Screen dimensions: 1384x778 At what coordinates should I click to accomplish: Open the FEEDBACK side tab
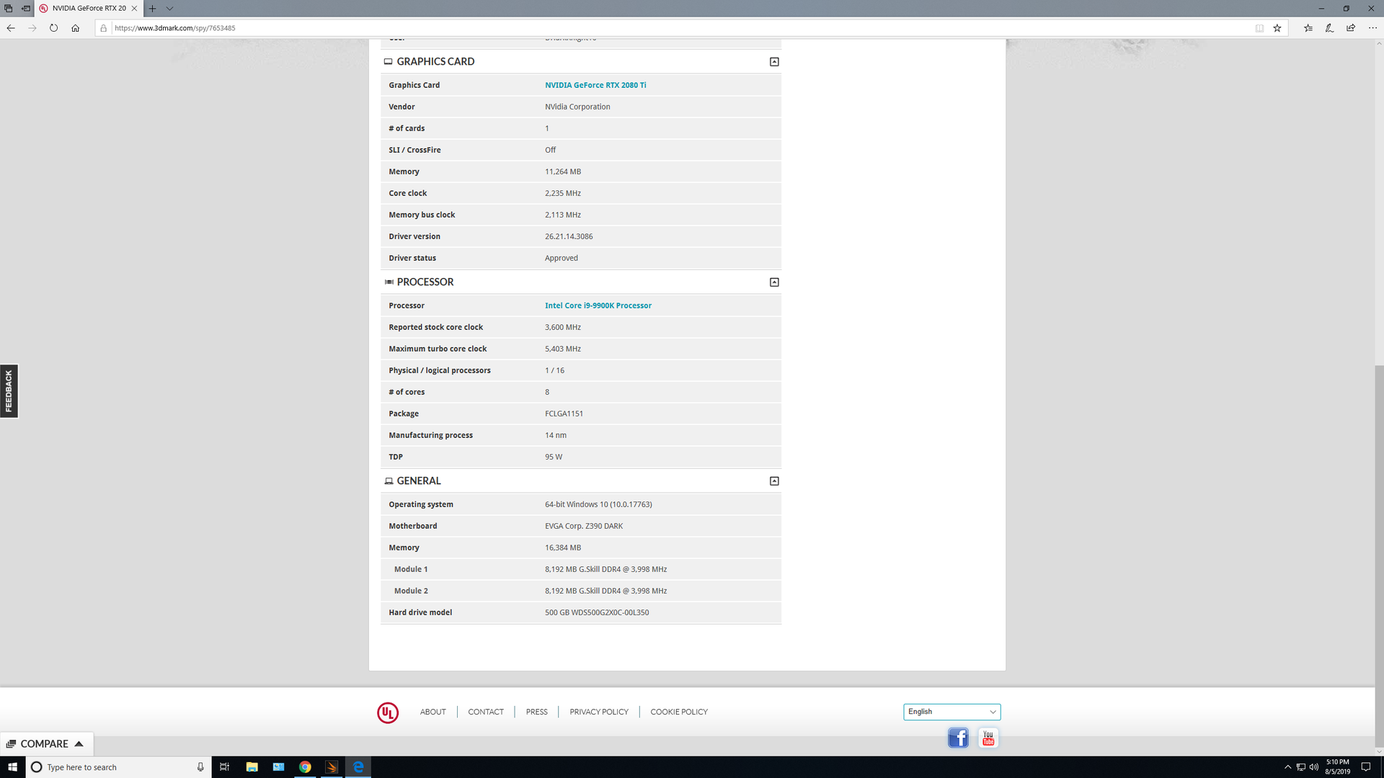coord(9,391)
